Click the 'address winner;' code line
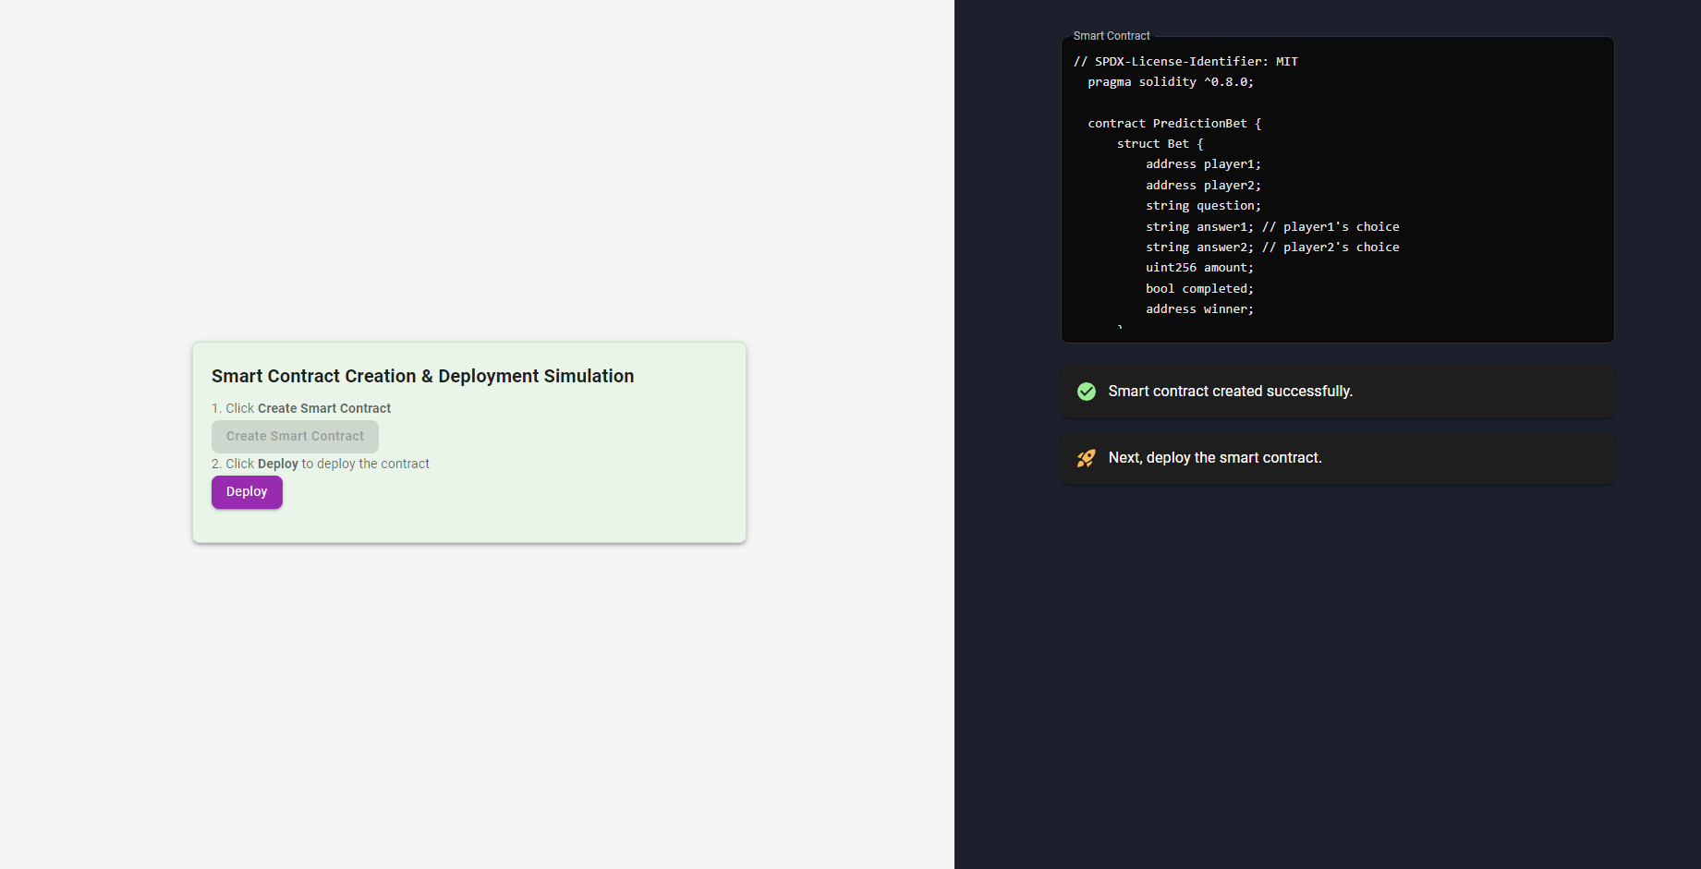Viewport: 1701px width, 869px height. (1199, 309)
